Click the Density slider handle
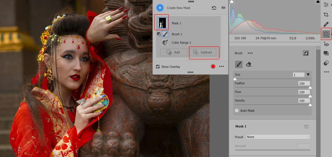Image resolution: width=332 pixels, height=157 pixels. tap(310, 105)
